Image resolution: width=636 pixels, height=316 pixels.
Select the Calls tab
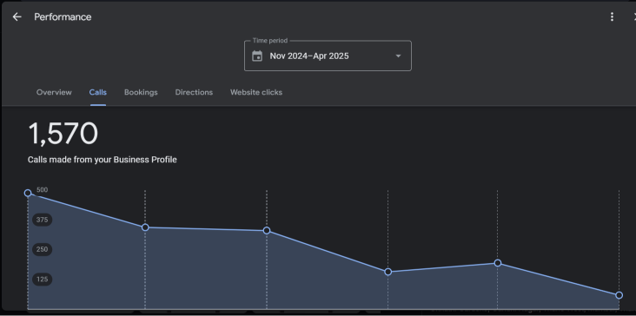(x=98, y=92)
